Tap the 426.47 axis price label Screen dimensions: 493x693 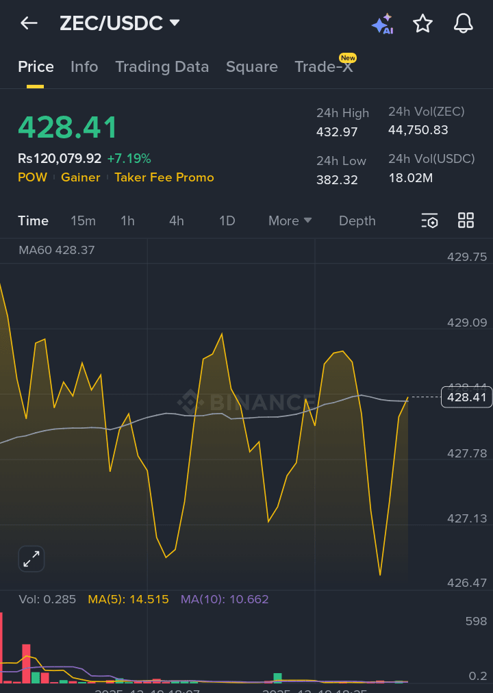(467, 583)
